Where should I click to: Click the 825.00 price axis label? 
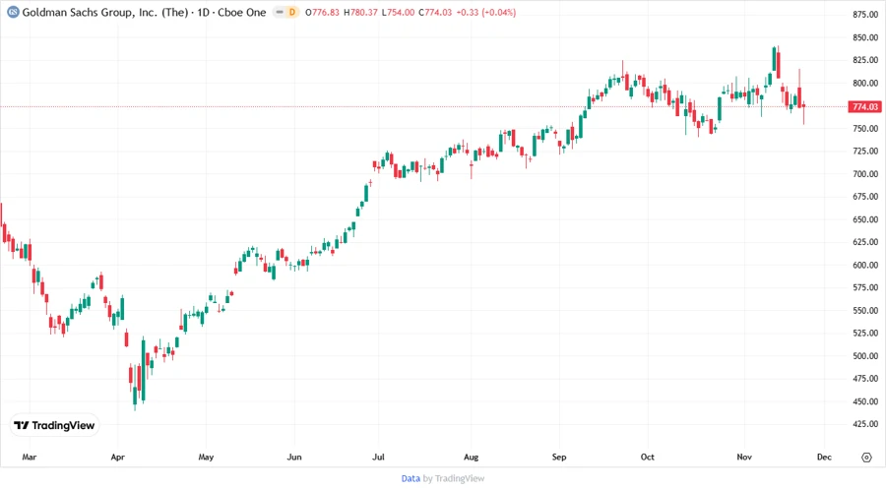pyautogui.click(x=865, y=60)
